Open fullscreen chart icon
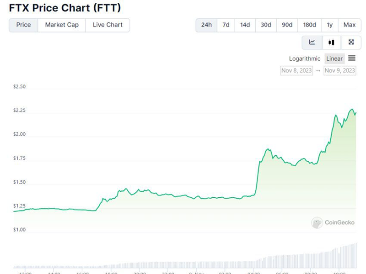The image size is (366, 274). pos(351,42)
